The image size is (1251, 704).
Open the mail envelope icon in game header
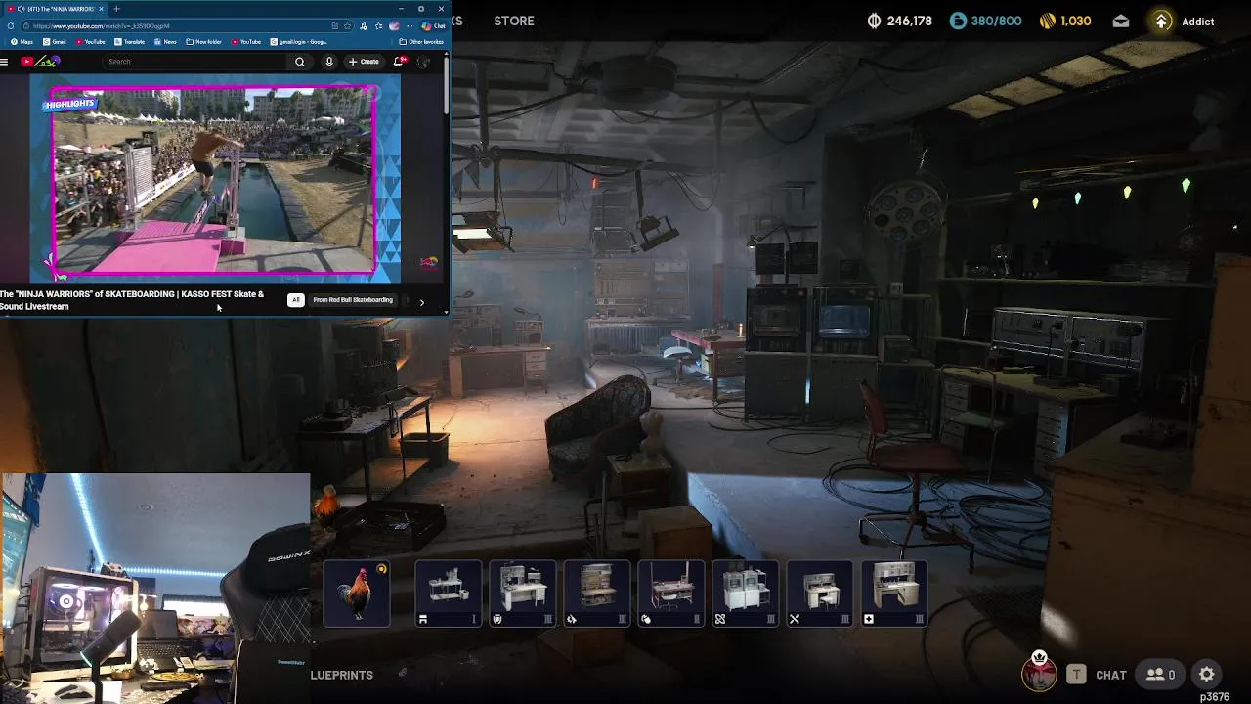[x=1121, y=21]
